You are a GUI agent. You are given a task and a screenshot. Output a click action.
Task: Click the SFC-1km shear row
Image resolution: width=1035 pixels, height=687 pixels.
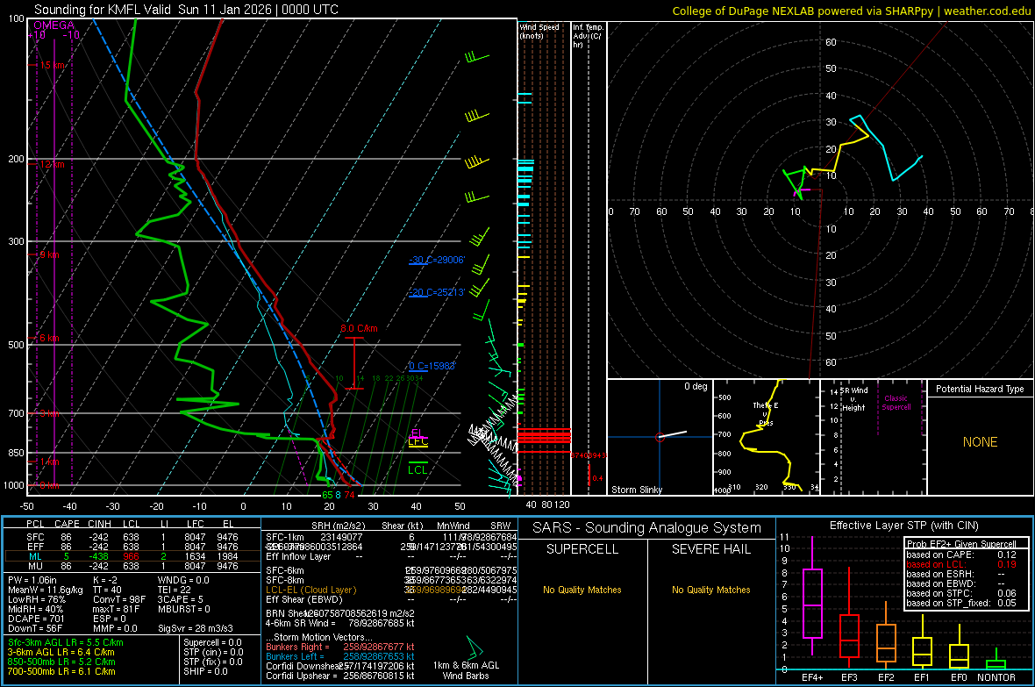(x=391, y=537)
